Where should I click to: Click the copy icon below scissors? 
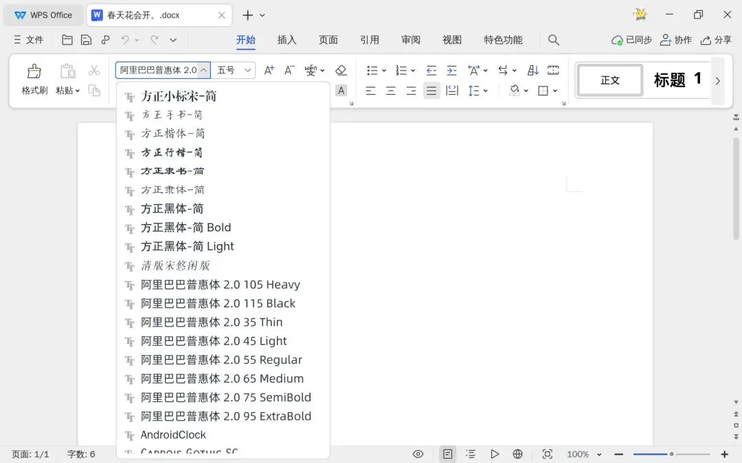[x=94, y=91]
